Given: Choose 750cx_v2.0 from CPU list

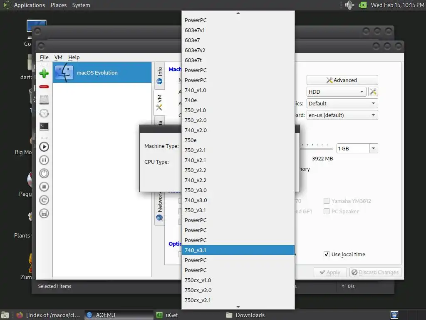Looking at the screenshot, I should pos(238,290).
